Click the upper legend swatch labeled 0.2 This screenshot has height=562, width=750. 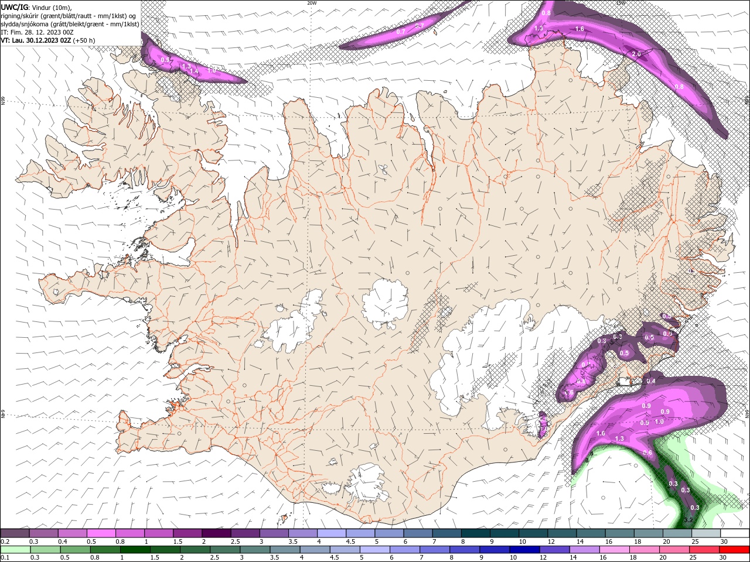point(15,533)
